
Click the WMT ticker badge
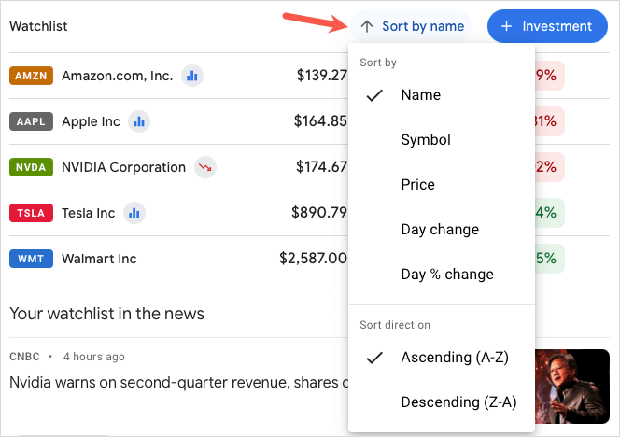pos(31,259)
